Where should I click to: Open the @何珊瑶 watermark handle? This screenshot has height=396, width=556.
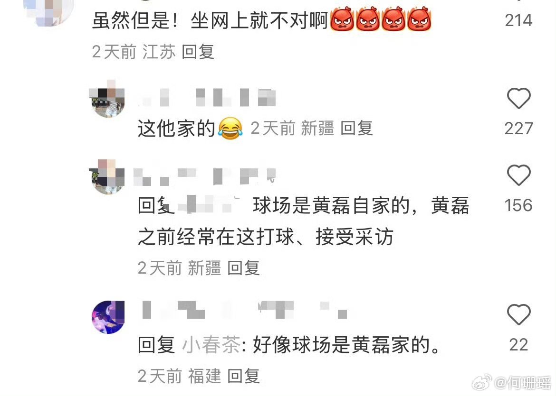point(523,383)
